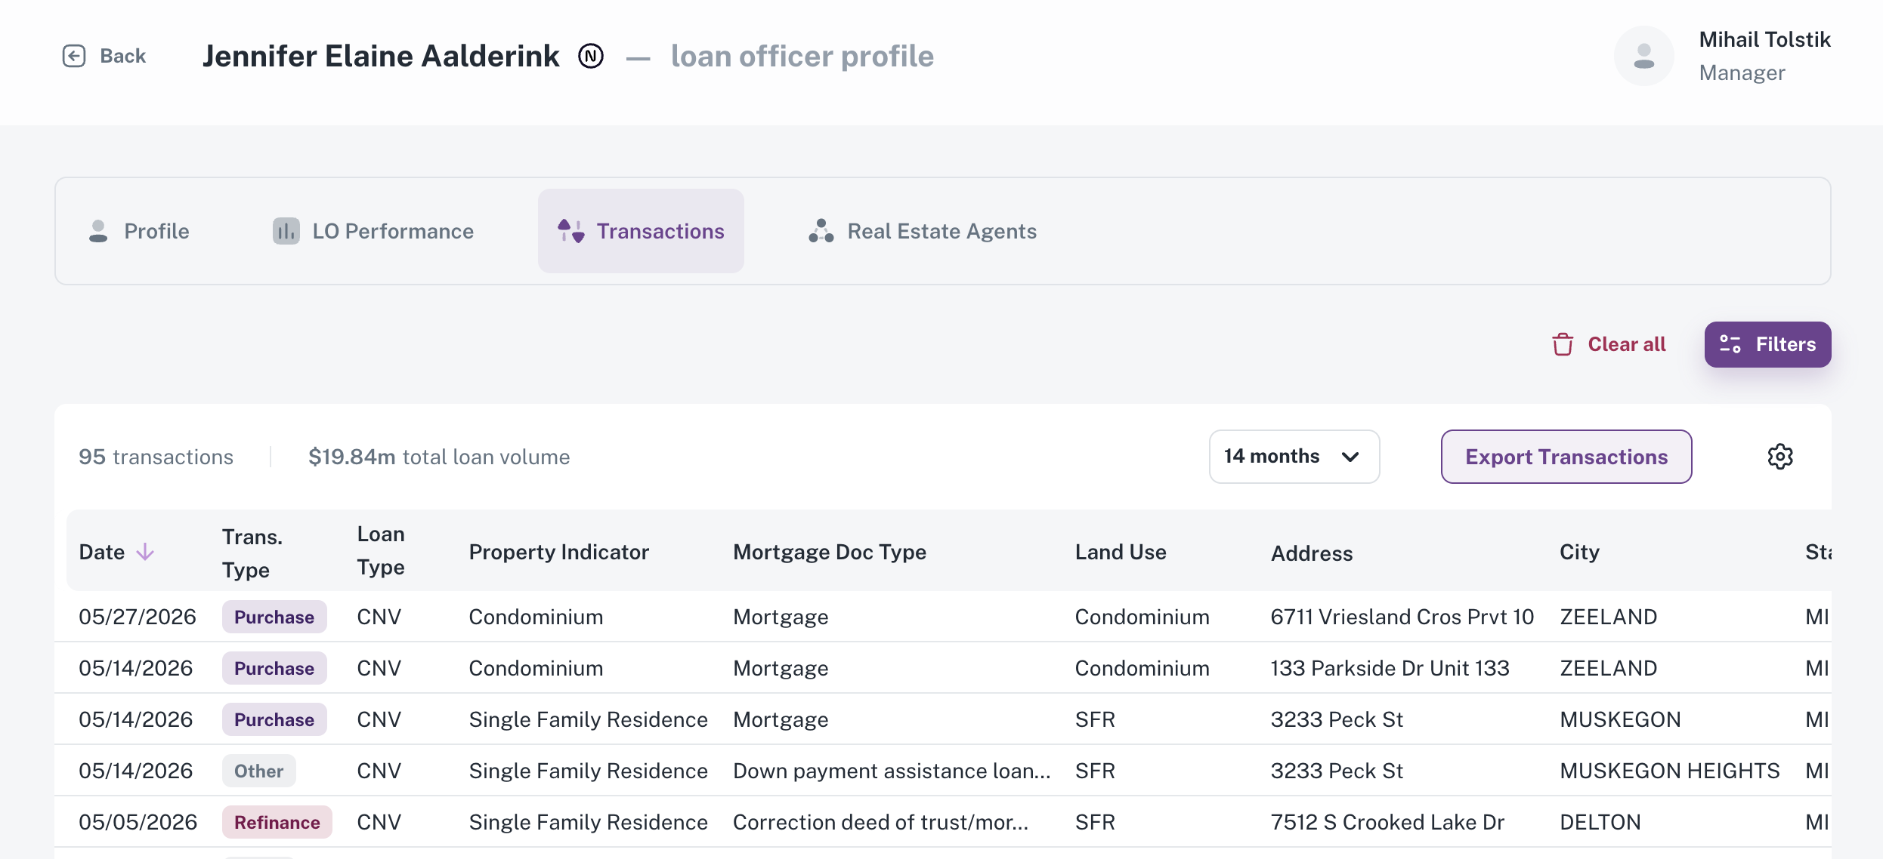Click the Address column header
Screen dimensions: 1883x859
click(x=1312, y=553)
